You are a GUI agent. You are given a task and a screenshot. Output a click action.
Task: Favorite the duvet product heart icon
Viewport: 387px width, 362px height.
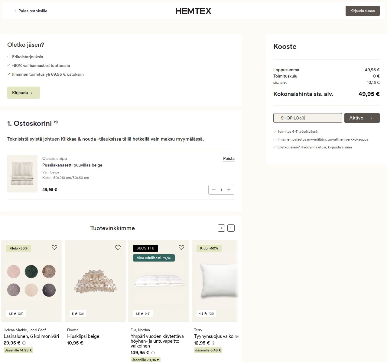tap(181, 248)
